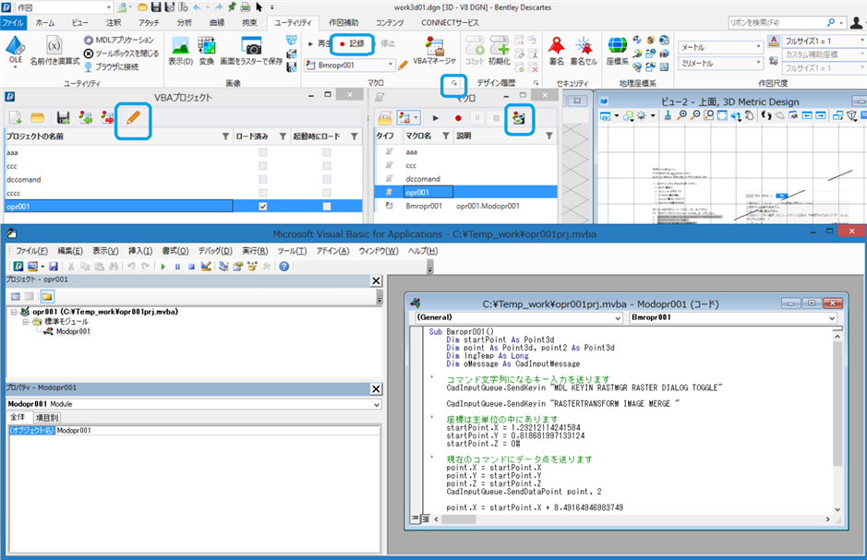Click the pencil icon beside Bmropr001 dropdown
The height and width of the screenshot is (560, 867).
[x=403, y=66]
